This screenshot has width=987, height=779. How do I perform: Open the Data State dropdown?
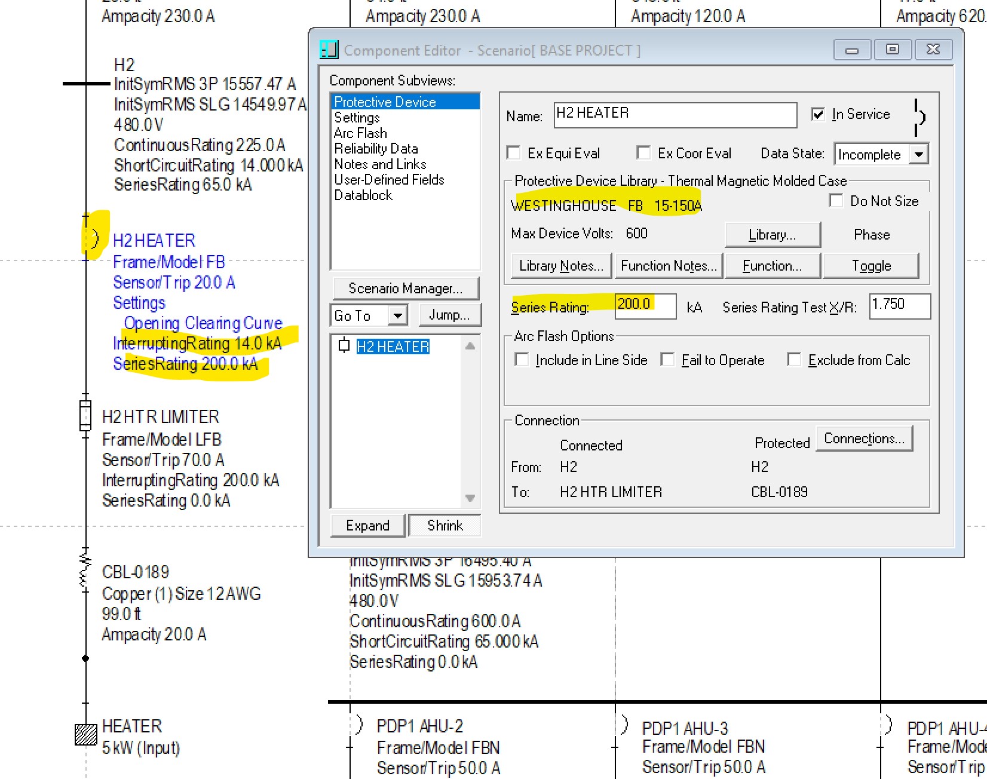click(919, 154)
